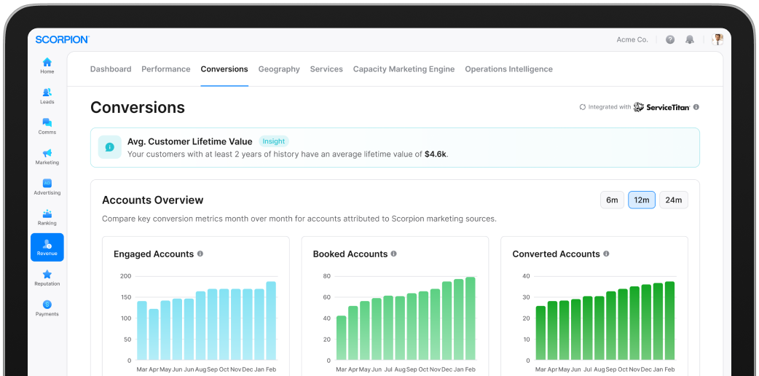This screenshot has width=759, height=376.
Task: Open the user profile avatar menu
Action: coord(717,39)
